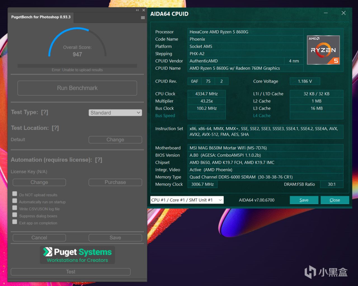Minimize the AIDA64 CPUID window

[x=326, y=13]
